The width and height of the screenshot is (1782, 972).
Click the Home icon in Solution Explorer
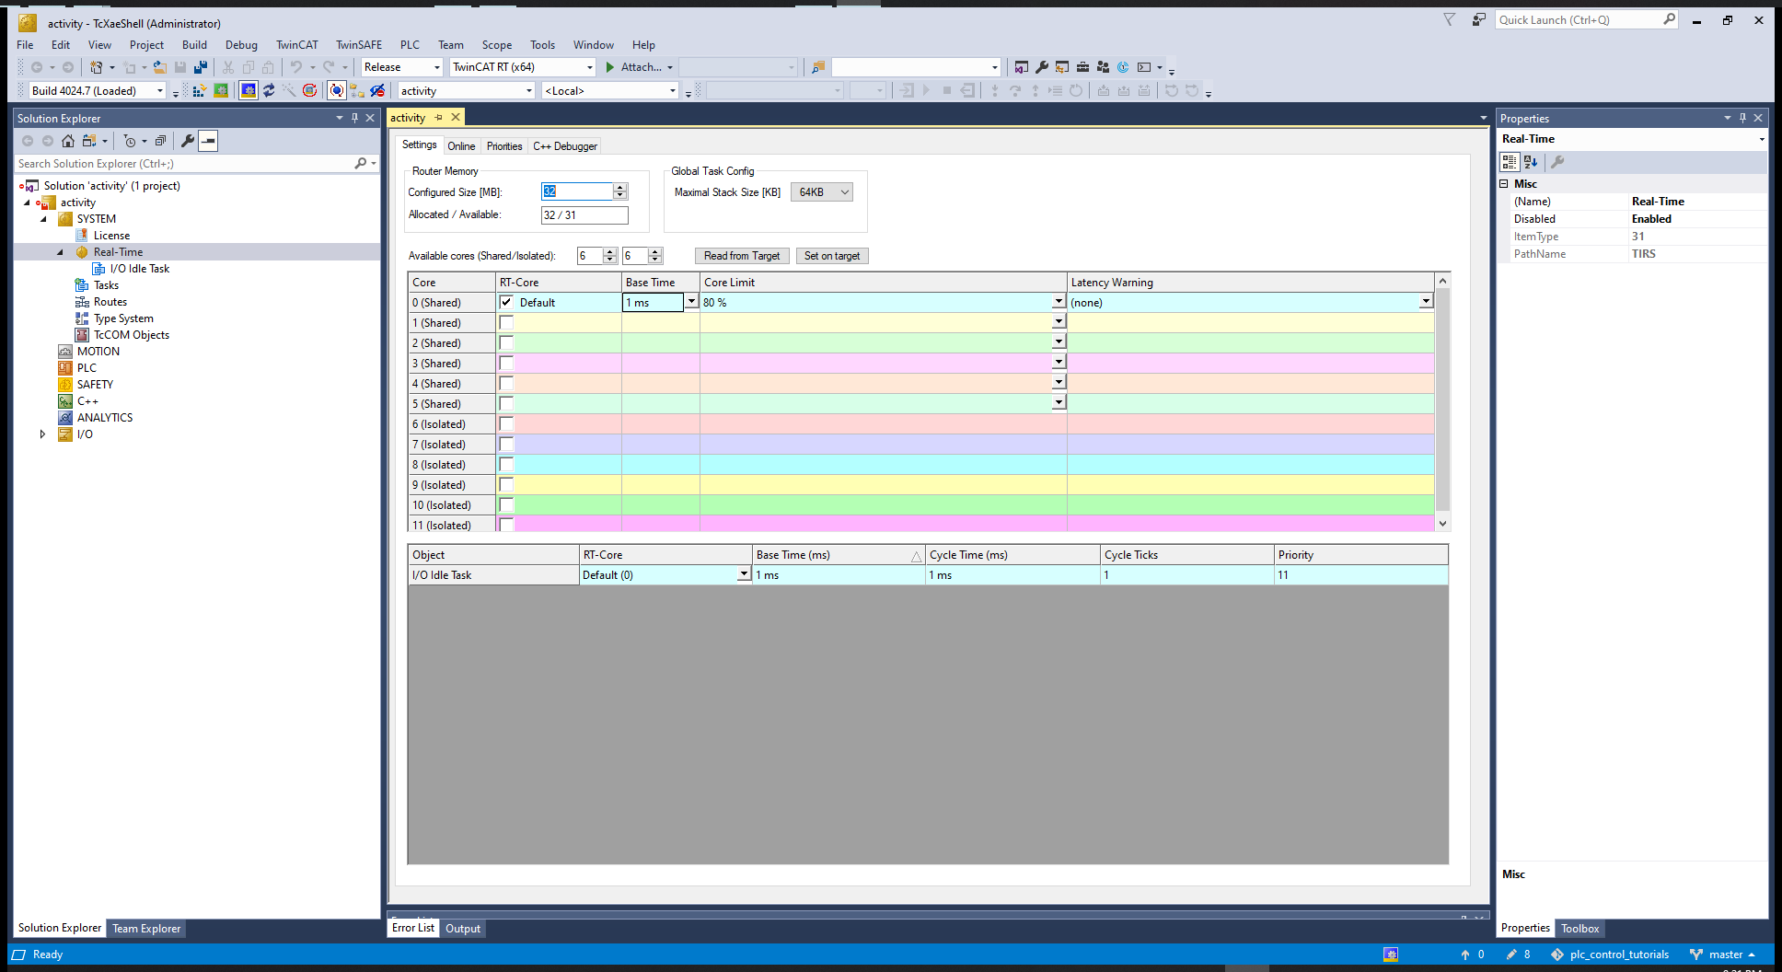pyautogui.click(x=68, y=141)
